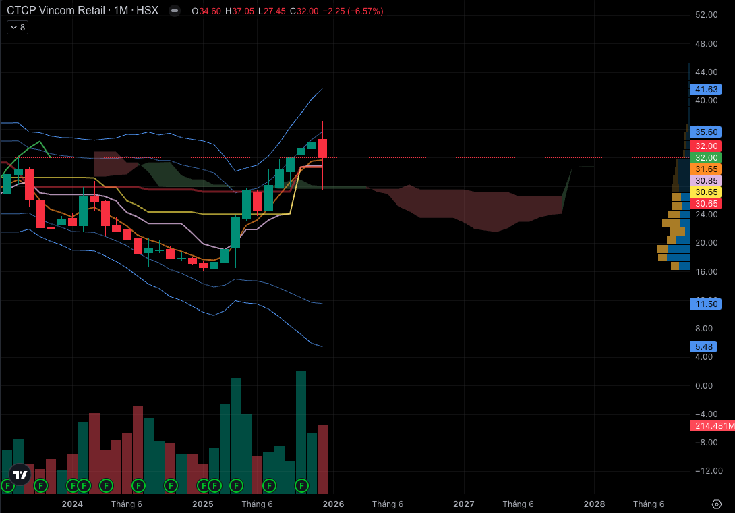This screenshot has width=735, height=513.
Task: Click the 48.00 price scale label
Action: pyautogui.click(x=707, y=43)
